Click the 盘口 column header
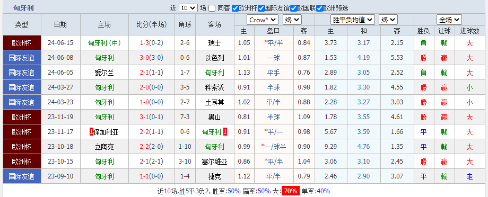 click(x=273, y=31)
